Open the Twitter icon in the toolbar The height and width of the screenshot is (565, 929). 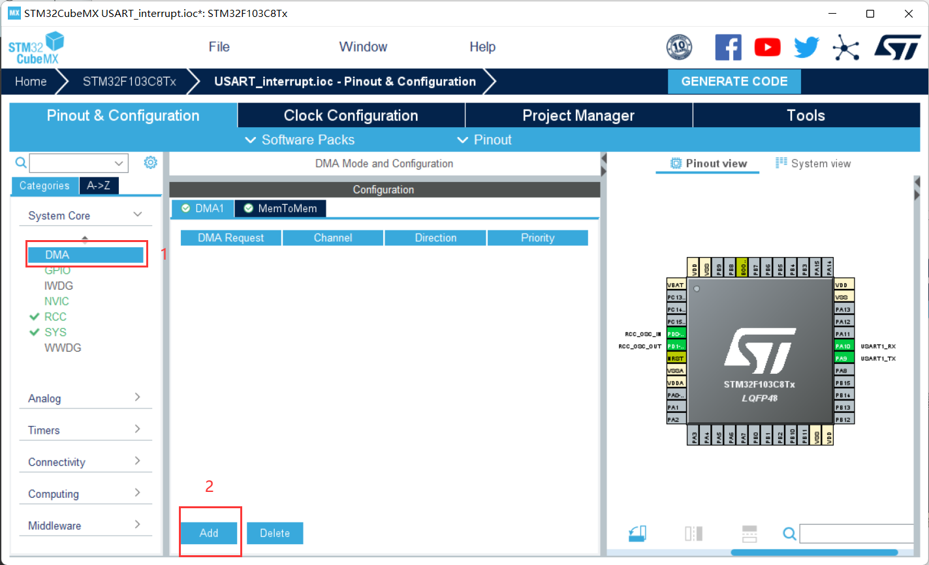click(806, 47)
